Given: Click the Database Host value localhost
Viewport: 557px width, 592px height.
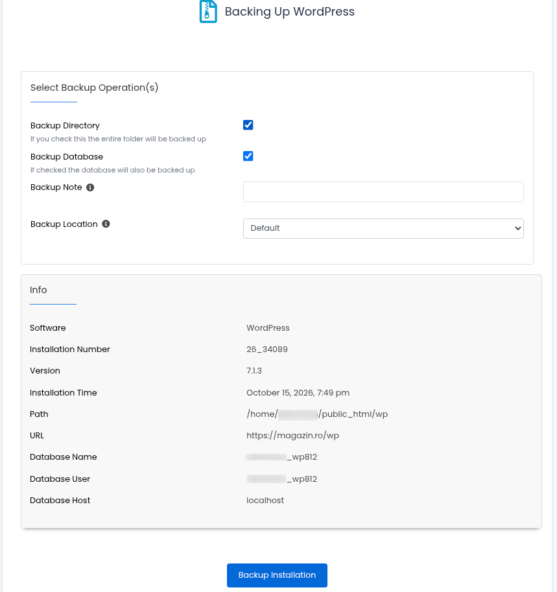Looking at the screenshot, I should (265, 501).
